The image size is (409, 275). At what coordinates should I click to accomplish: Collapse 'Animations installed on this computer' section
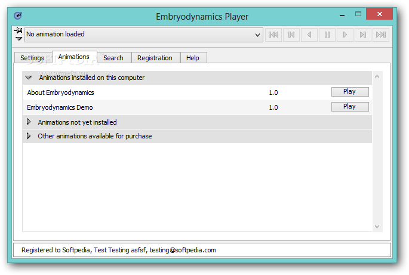[29, 78]
